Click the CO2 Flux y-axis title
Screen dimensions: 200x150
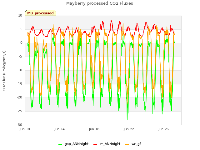4,71
